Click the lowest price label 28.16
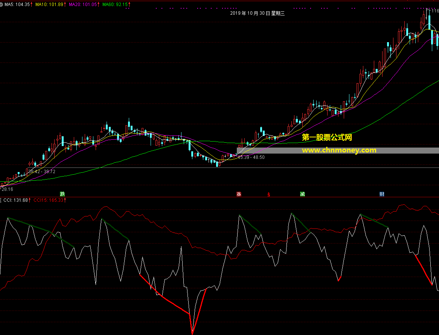 tap(7, 189)
